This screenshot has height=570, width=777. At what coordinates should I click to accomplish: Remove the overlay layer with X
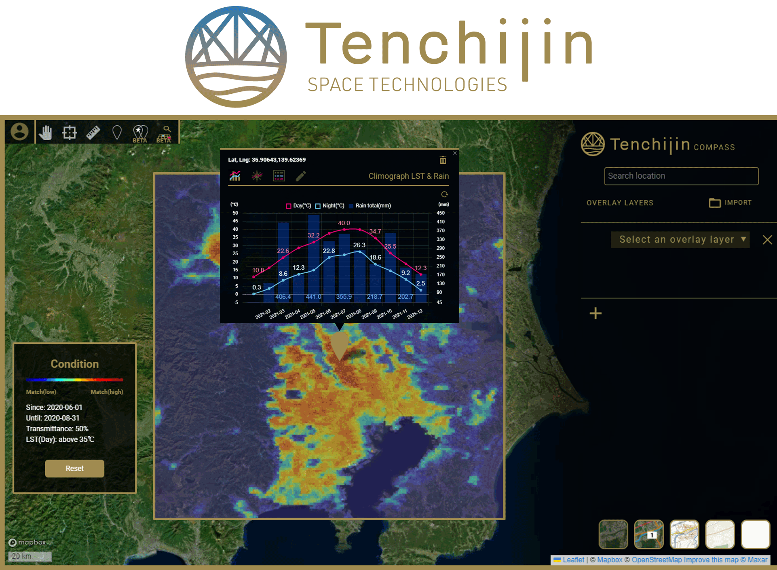point(767,240)
